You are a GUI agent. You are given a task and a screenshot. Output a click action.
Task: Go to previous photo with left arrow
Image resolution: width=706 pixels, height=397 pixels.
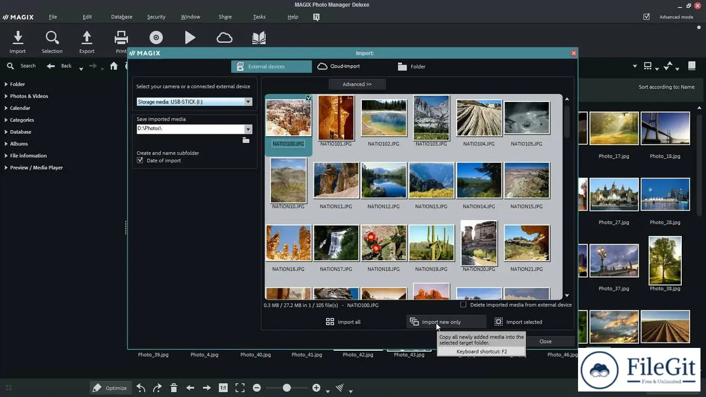[190, 388]
